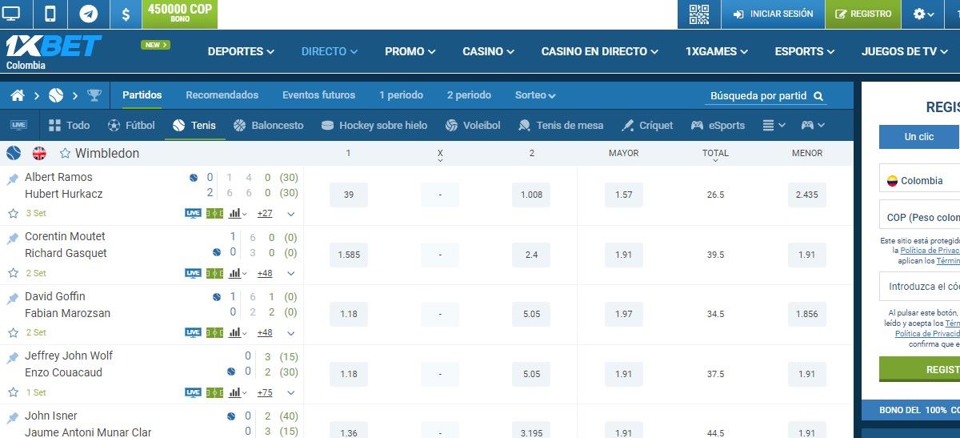Switch to the Recomendados tab
The height and width of the screenshot is (438, 960).
point(222,95)
